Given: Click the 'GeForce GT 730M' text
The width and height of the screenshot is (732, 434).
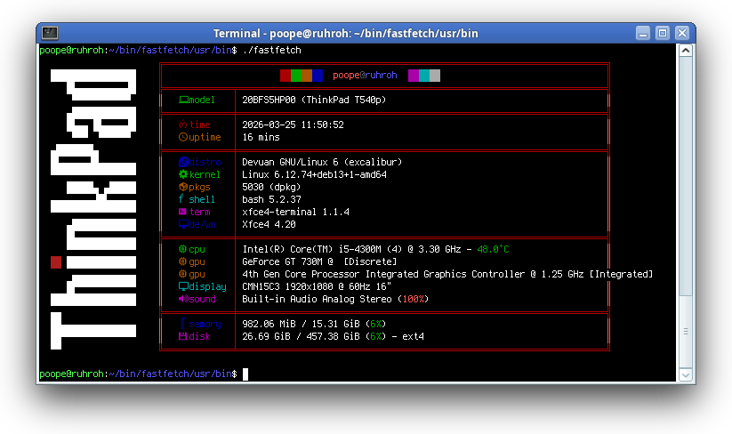Looking at the screenshot, I should [x=285, y=261].
